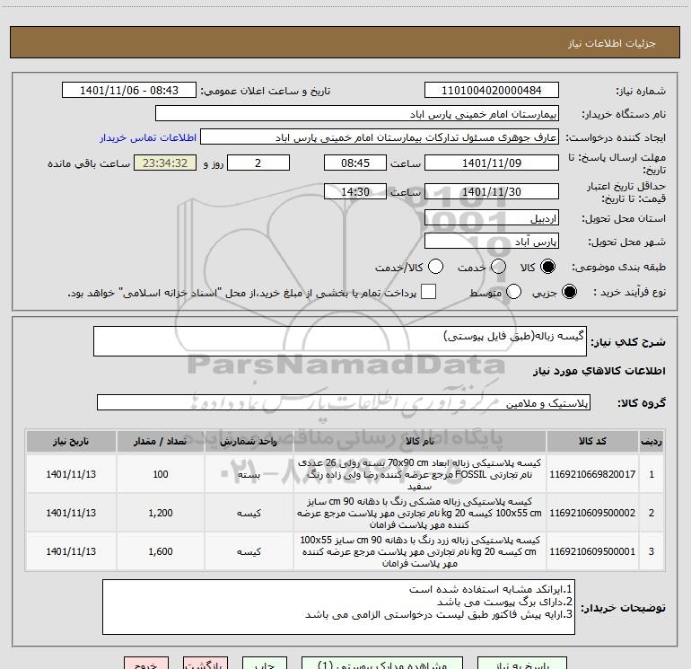Click the خروج exit button
Viewport: 691px width, 669px height.
146,663
